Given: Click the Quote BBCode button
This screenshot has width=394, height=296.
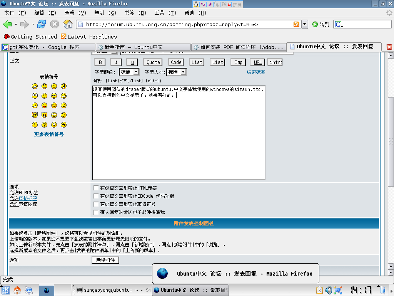Looking at the screenshot, I should (153, 62).
